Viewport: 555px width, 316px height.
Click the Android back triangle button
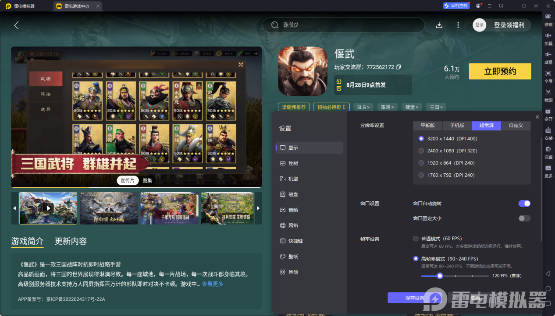548,274
